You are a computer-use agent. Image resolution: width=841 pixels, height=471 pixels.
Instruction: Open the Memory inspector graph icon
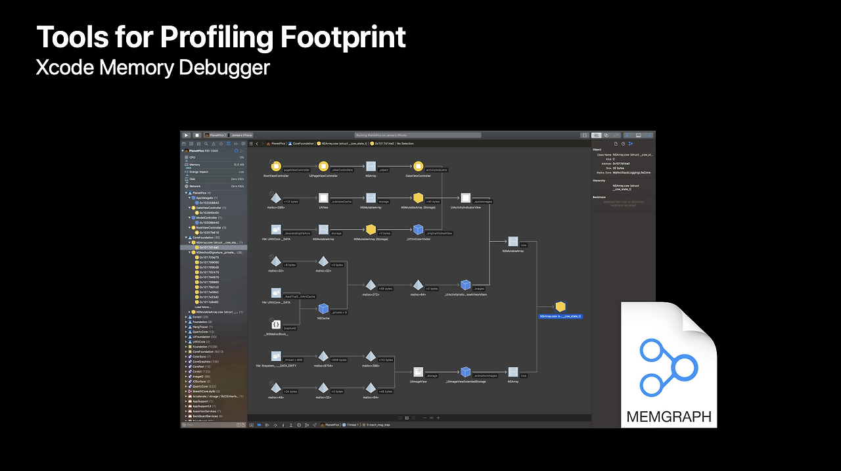tap(631, 144)
